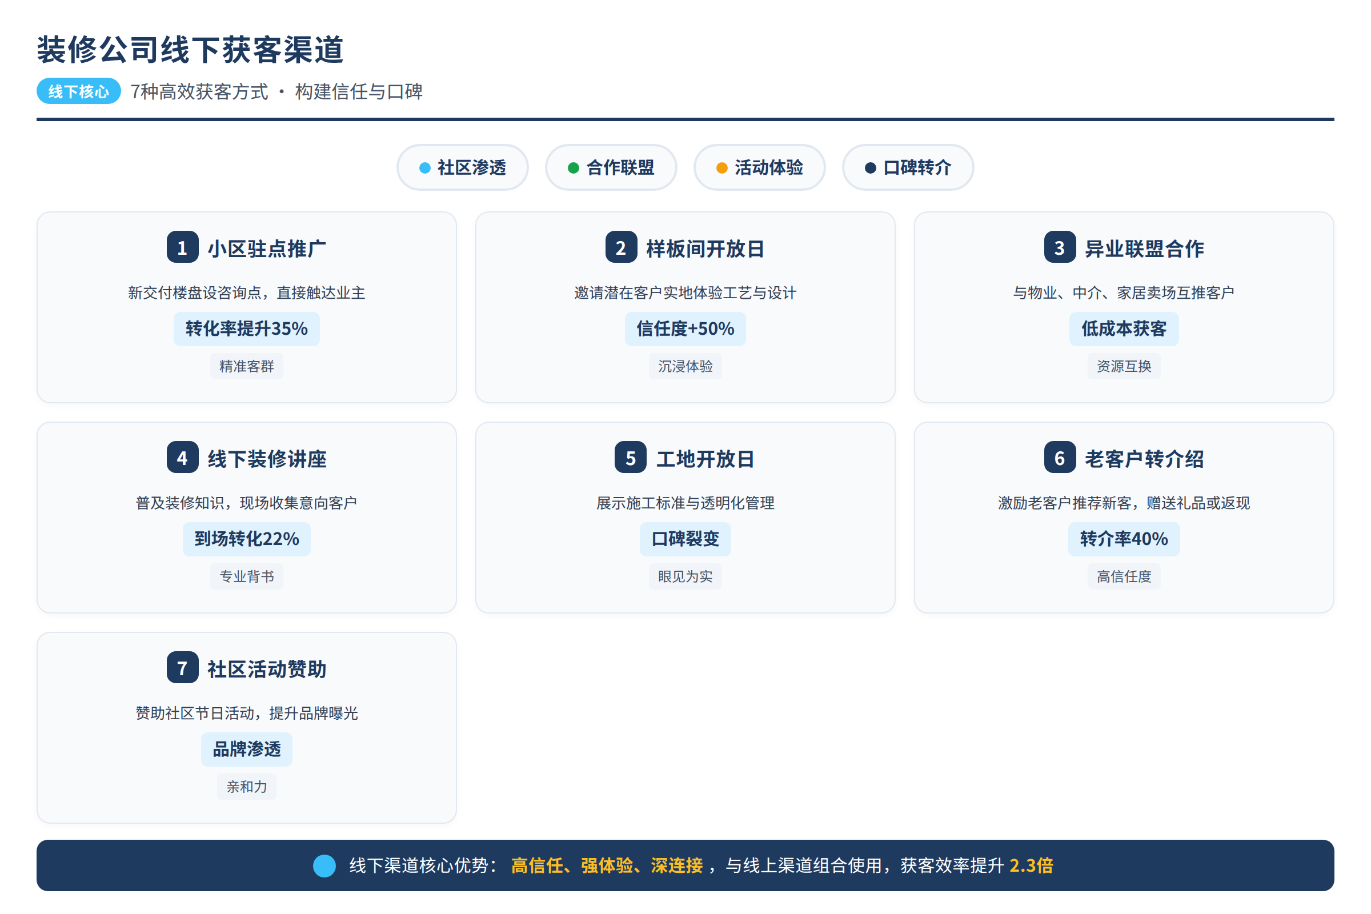The width and height of the screenshot is (1371, 914).
Task: Select the 资源互换 tag
Action: (1124, 366)
